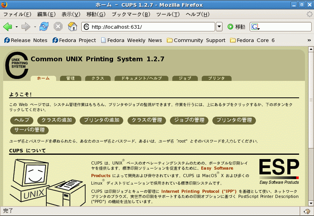Screen dimensions: 314x216
Task: Click the vertical scrollbar down arrow
Action: click(311, 203)
